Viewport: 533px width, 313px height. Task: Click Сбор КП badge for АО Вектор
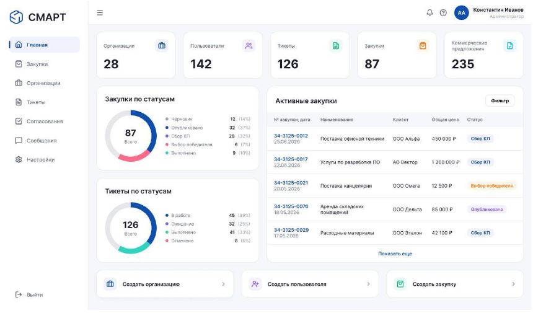[x=482, y=162]
